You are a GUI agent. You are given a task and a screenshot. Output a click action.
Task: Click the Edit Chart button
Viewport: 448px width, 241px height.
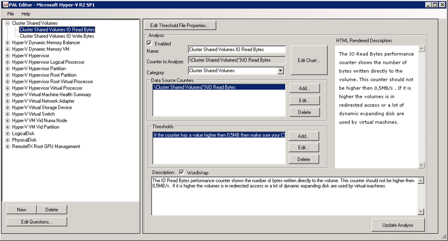pyautogui.click(x=309, y=60)
